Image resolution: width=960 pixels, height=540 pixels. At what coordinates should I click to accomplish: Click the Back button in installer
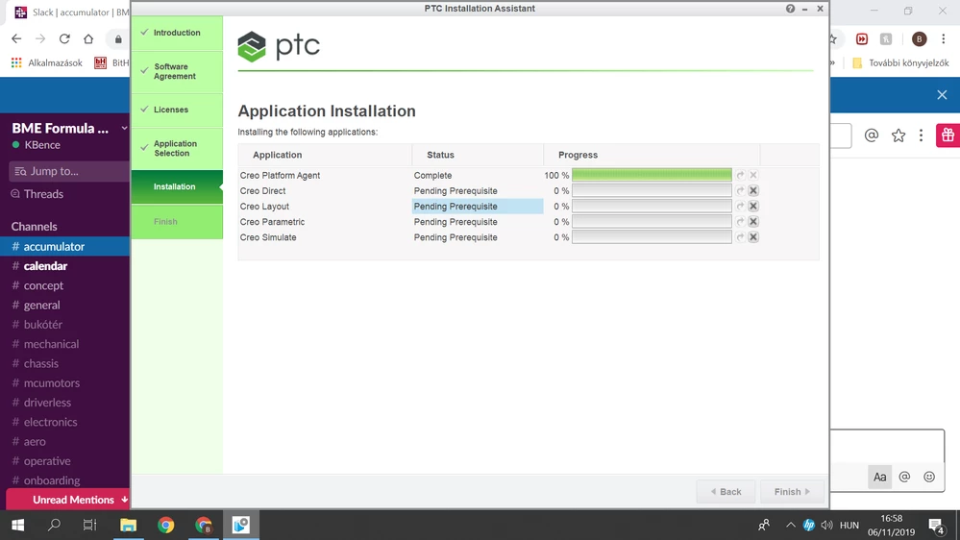[x=726, y=492]
